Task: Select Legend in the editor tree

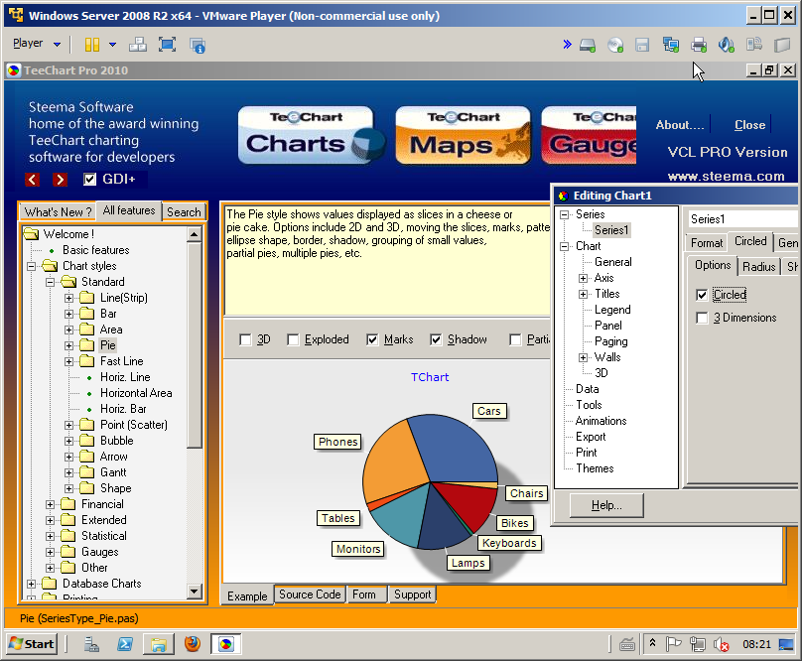Action: 612,310
